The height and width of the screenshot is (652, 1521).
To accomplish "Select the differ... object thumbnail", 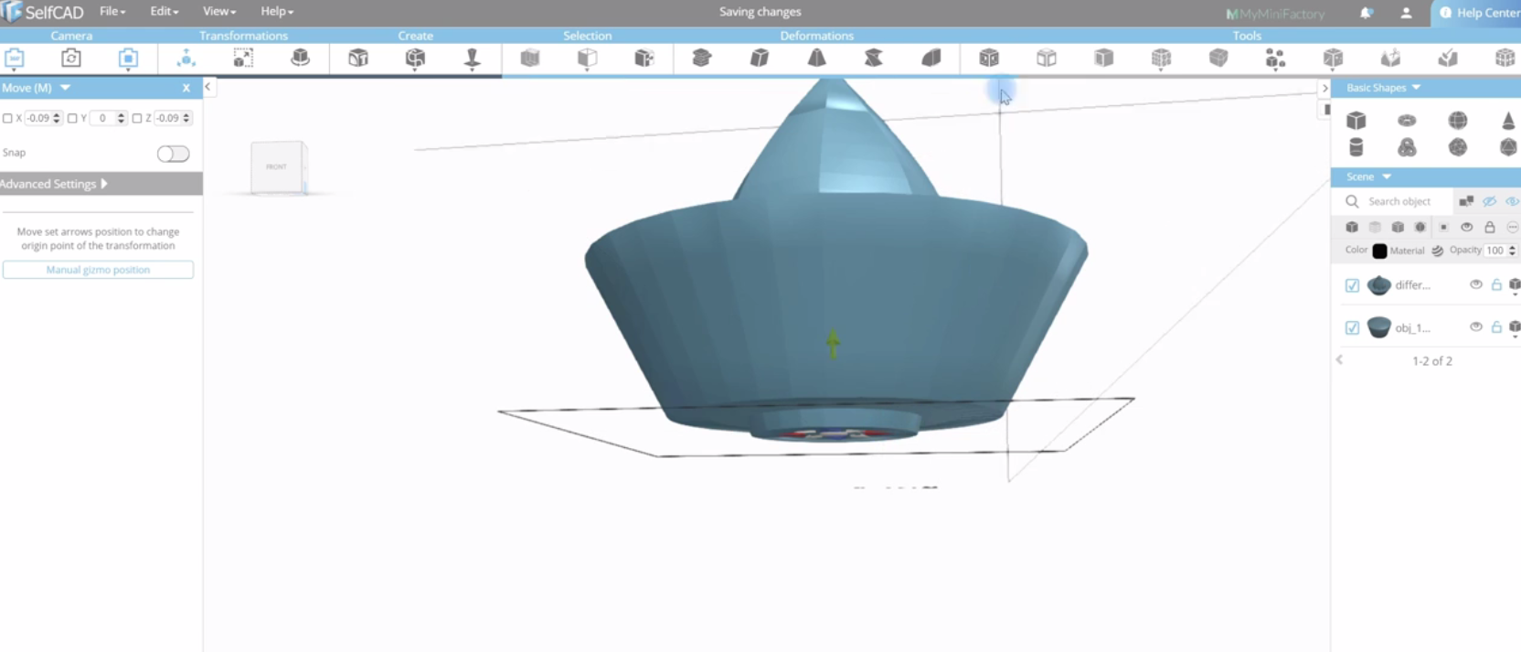I will (x=1378, y=285).
